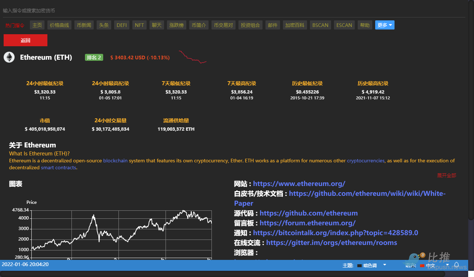Open the ethereum.org website link
The width and height of the screenshot is (474, 277).
coord(299,184)
